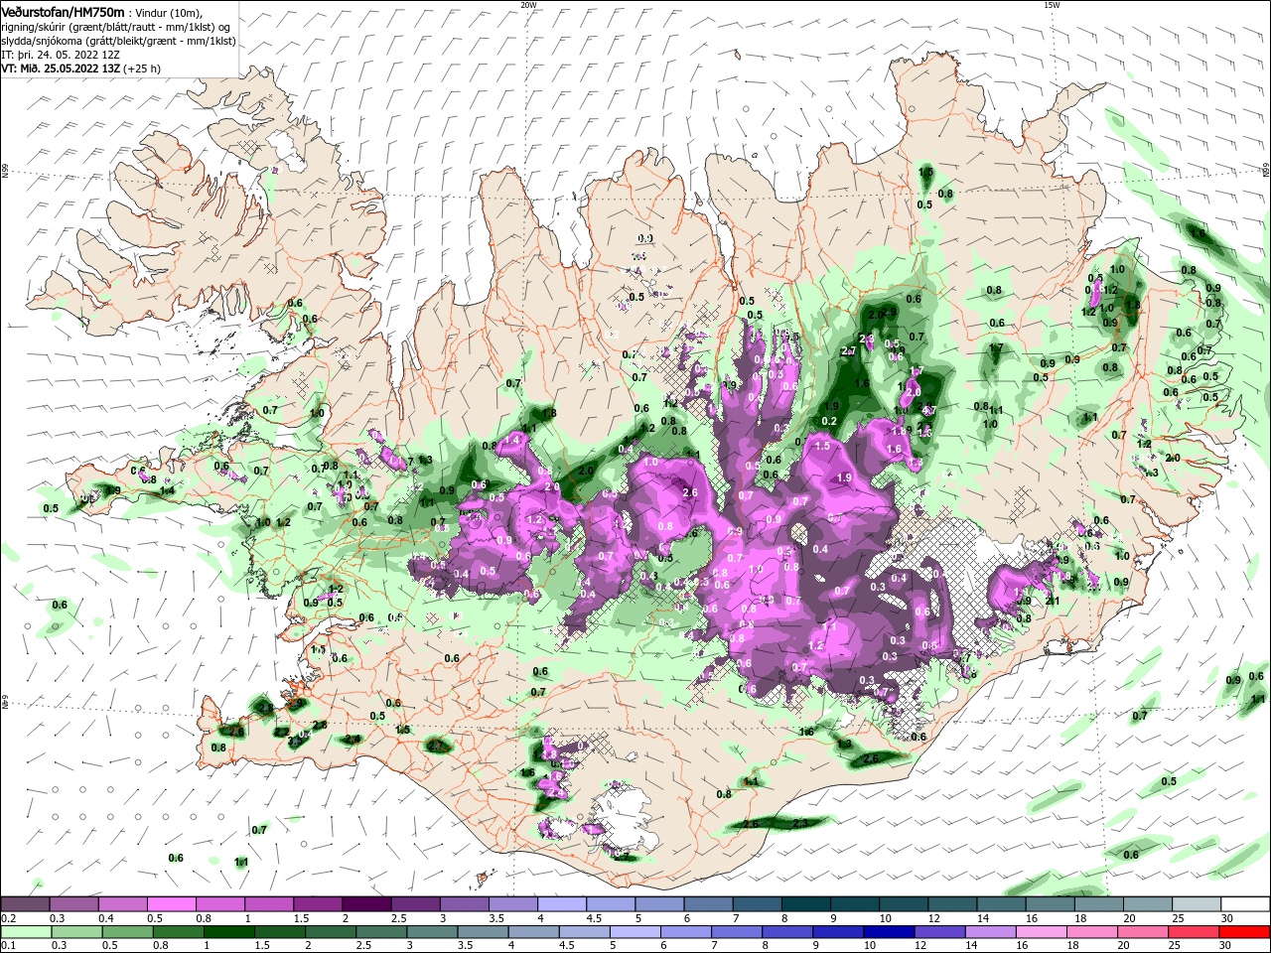Select the dusky purple 0.2–0.3 snow swatch
Screen dimensions: 1271x953
(x=25, y=904)
